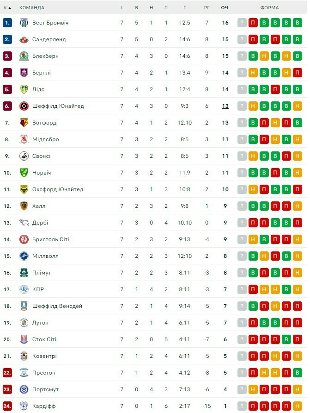The height and width of the screenshot is (413, 310).
Task: Click Вест Бромвіч's gray question-mark form box
Action: click(x=242, y=23)
